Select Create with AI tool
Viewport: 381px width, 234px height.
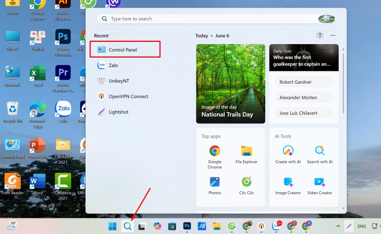tap(288, 155)
